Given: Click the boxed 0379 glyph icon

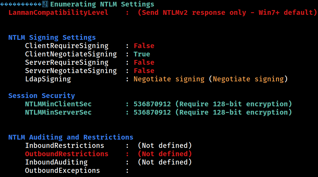Looking at the screenshot, I should pyautogui.click(x=45, y=4).
